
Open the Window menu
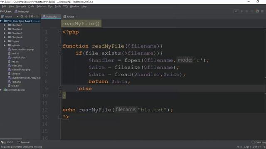pos(74,6)
